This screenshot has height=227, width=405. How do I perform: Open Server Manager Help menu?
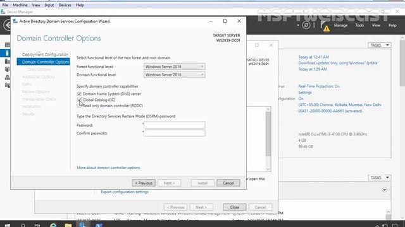pyautogui.click(x=392, y=25)
